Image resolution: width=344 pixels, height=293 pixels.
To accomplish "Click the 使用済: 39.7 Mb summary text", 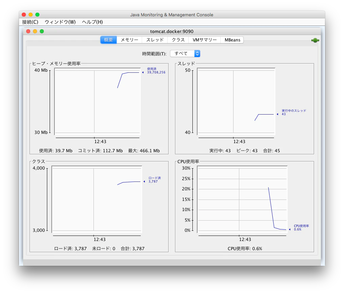I will tap(56, 151).
